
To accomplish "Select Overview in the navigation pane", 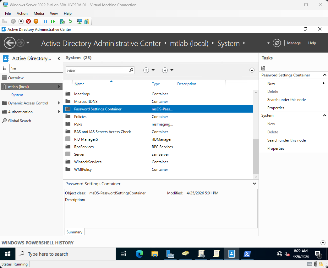I will tap(31, 78).
